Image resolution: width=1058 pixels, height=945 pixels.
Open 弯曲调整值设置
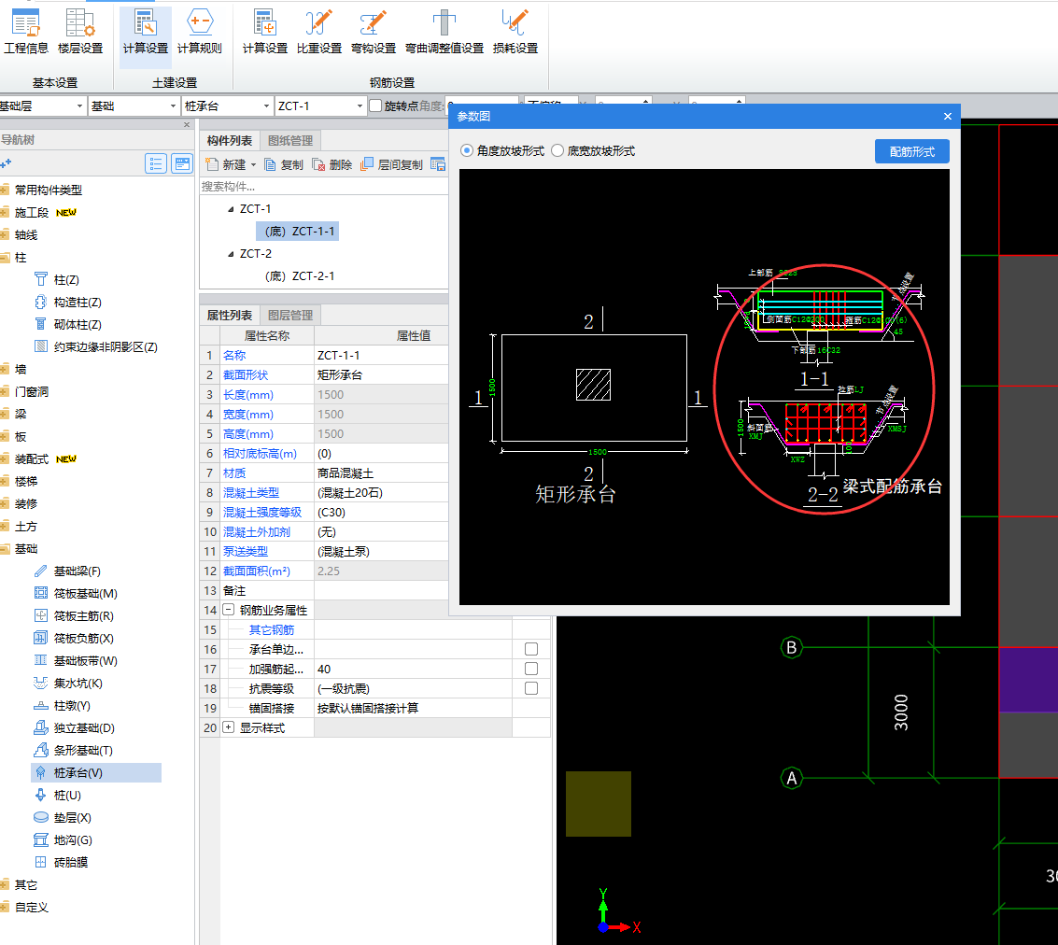click(x=444, y=33)
